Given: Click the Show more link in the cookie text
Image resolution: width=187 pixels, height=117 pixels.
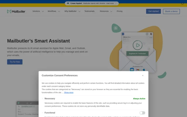Looking at the screenshot, I should click(x=69, y=92).
